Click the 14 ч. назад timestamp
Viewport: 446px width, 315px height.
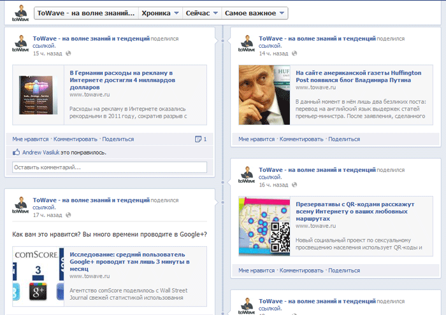[x=273, y=53]
